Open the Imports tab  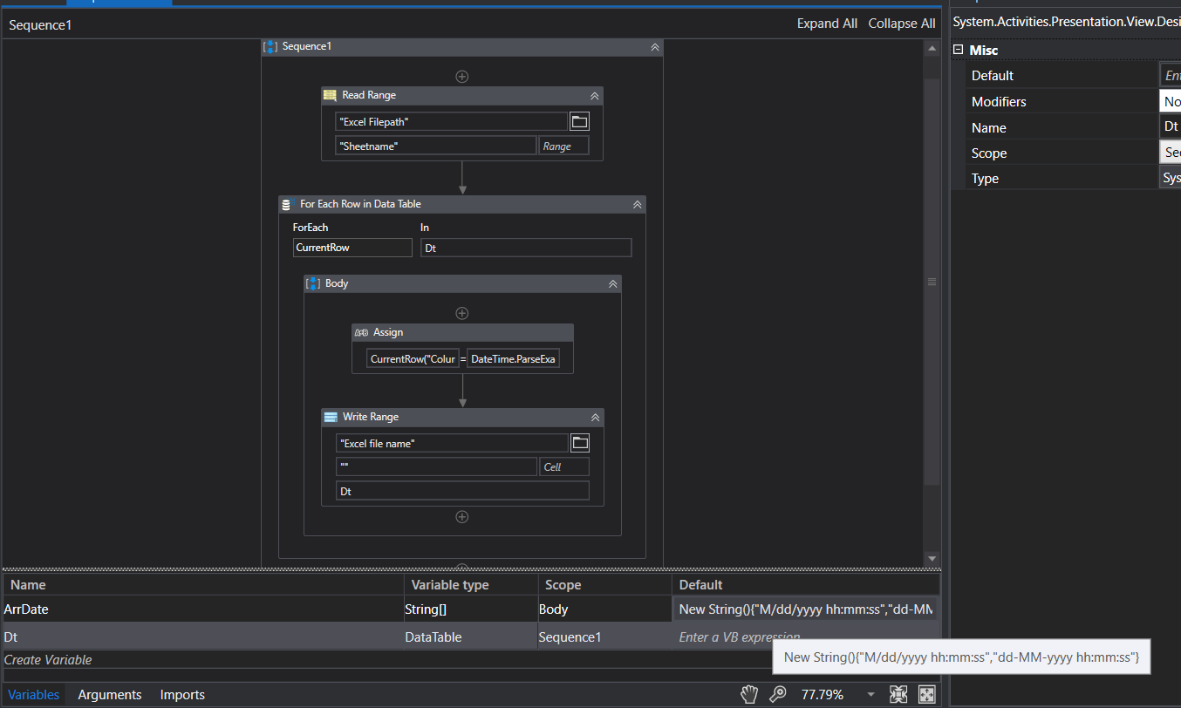click(x=181, y=695)
